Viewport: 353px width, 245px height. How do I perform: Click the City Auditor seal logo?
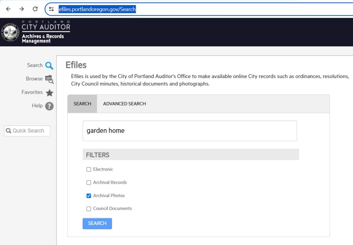point(9,32)
